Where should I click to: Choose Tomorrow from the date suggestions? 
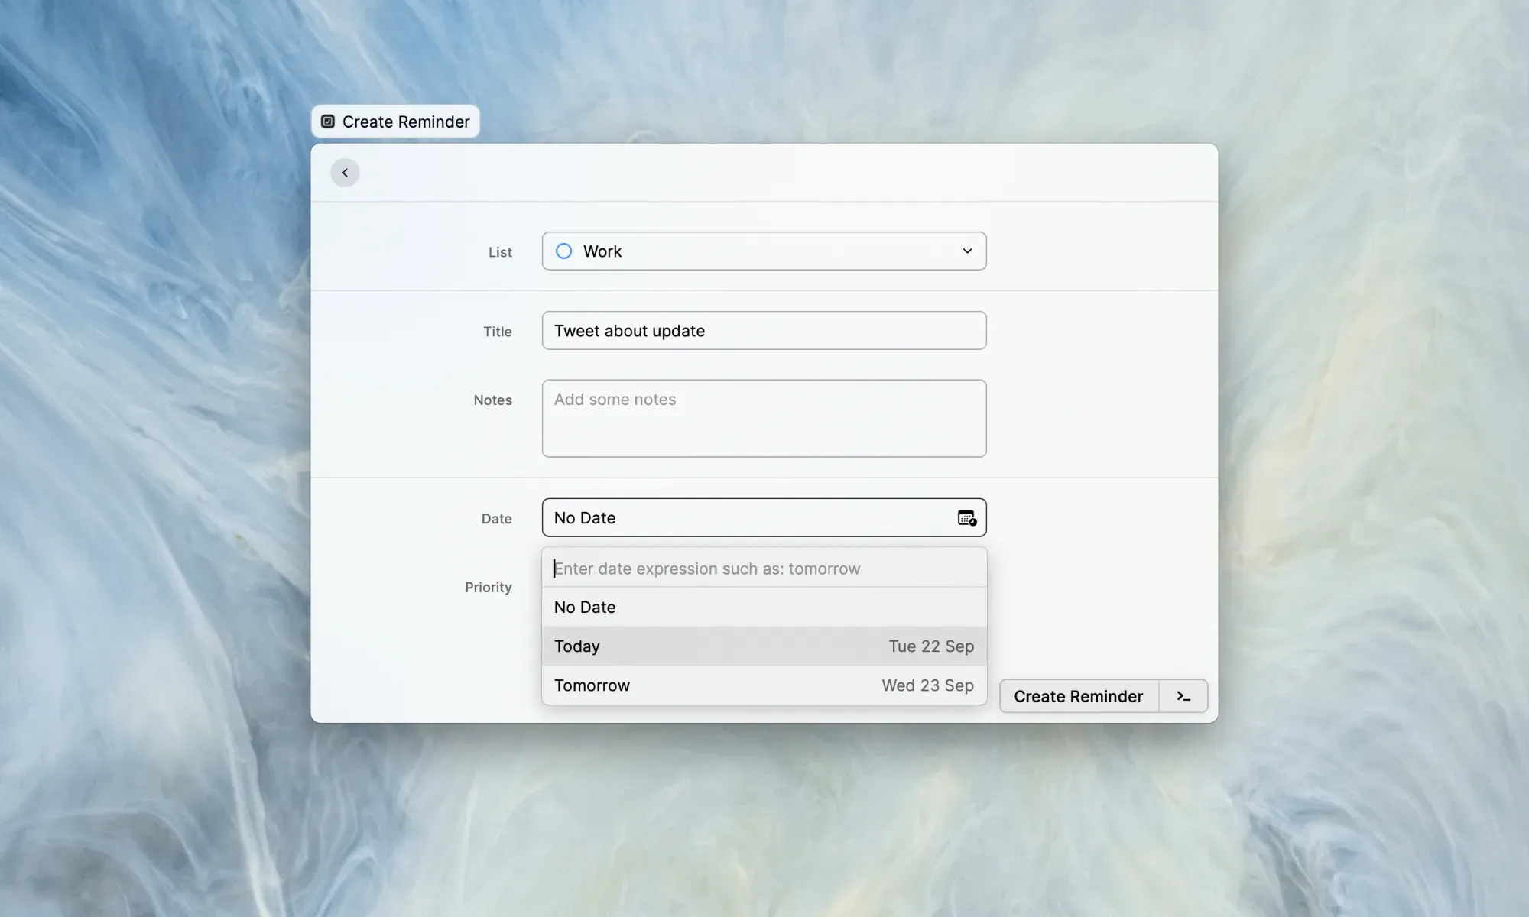tap(763, 685)
